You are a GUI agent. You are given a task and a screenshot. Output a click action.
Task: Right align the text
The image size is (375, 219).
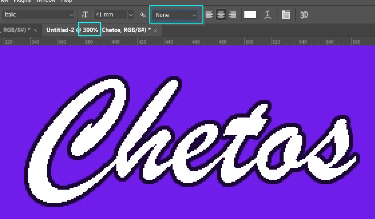tap(232, 15)
